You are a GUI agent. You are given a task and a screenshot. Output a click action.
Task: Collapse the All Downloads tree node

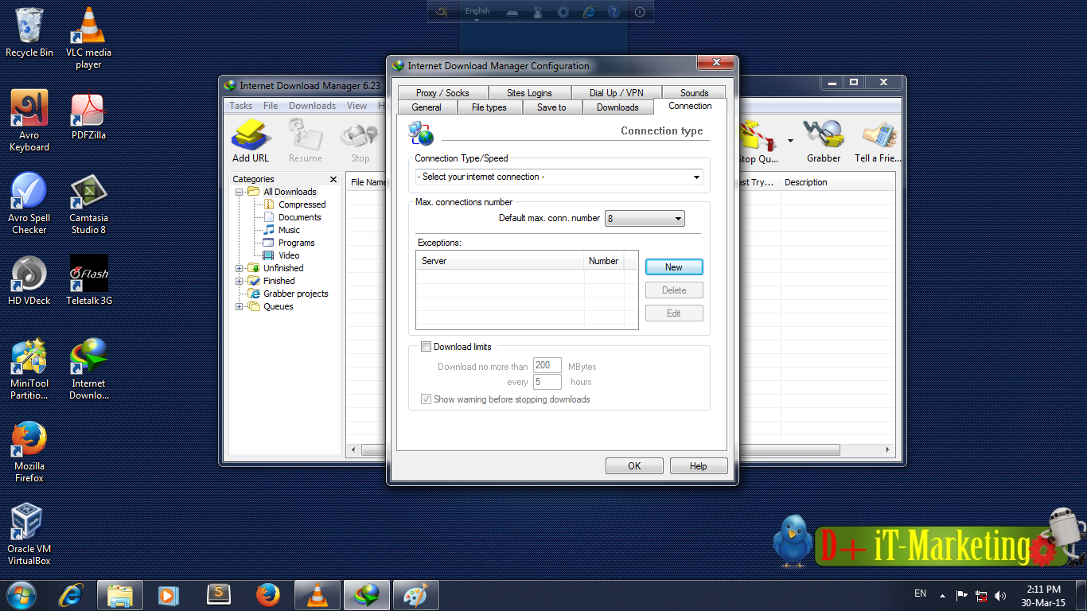click(239, 192)
